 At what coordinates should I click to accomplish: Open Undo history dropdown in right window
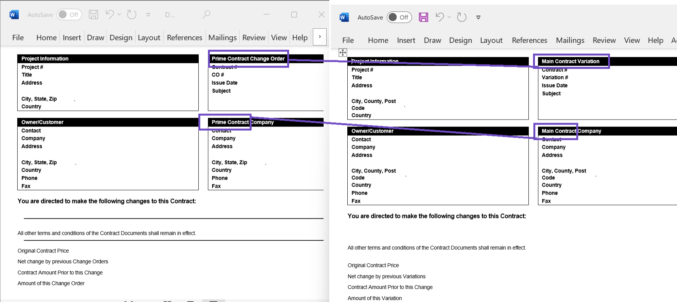click(x=450, y=17)
